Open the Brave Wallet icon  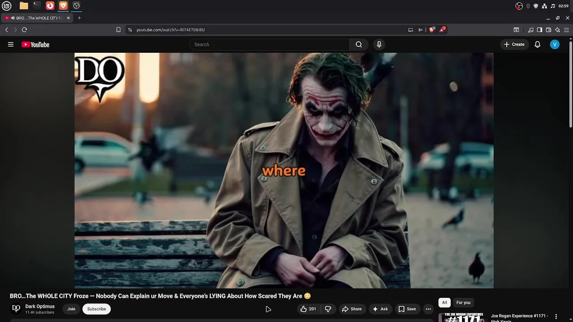tap(548, 30)
